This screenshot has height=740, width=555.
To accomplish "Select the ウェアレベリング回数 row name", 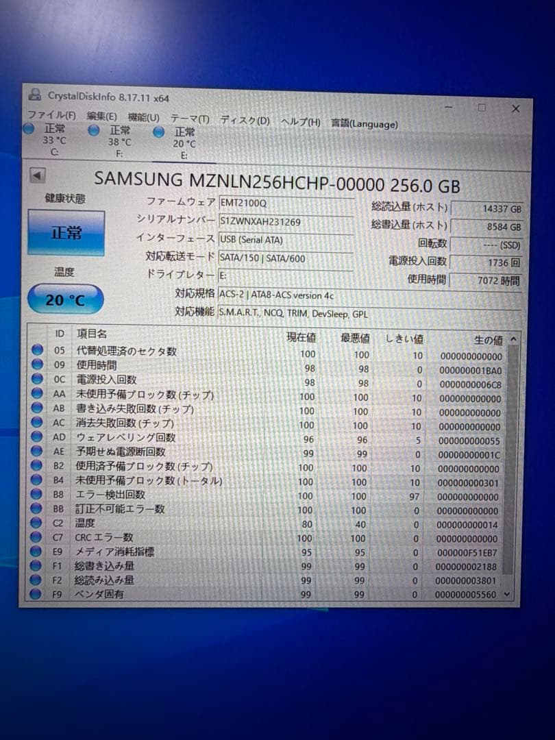I will (125, 437).
